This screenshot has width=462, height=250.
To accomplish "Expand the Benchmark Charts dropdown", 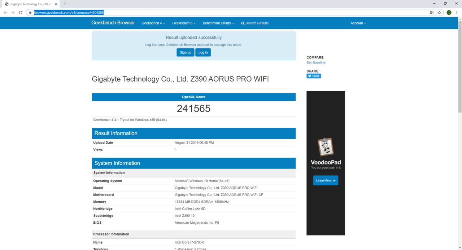I will [x=218, y=23].
